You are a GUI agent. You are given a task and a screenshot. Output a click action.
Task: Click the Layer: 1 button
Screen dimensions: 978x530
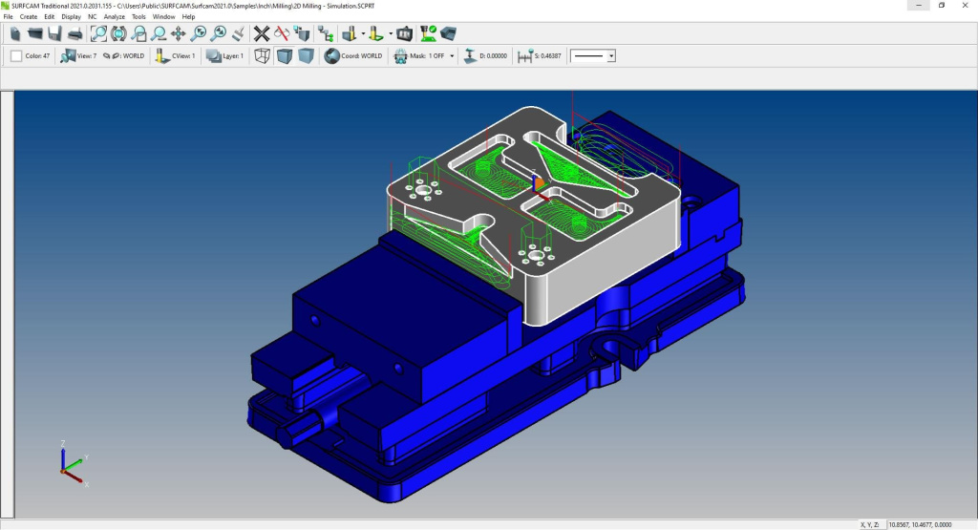point(225,56)
